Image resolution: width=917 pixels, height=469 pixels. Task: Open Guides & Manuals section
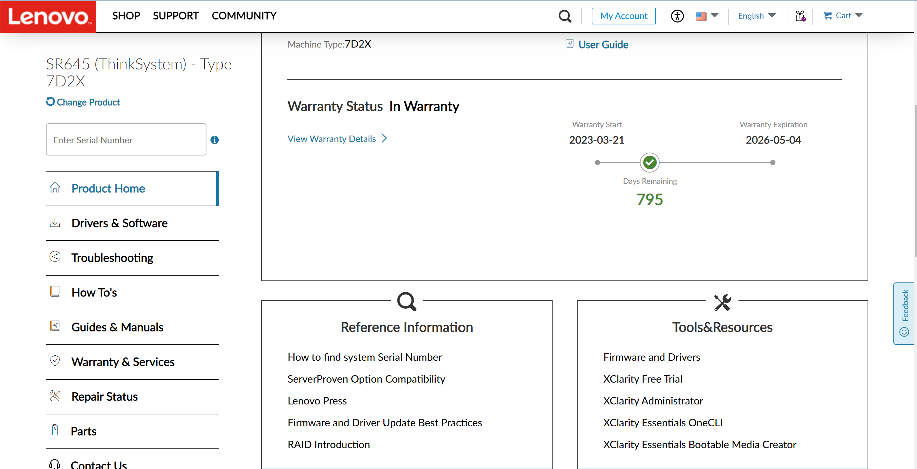[132, 327]
